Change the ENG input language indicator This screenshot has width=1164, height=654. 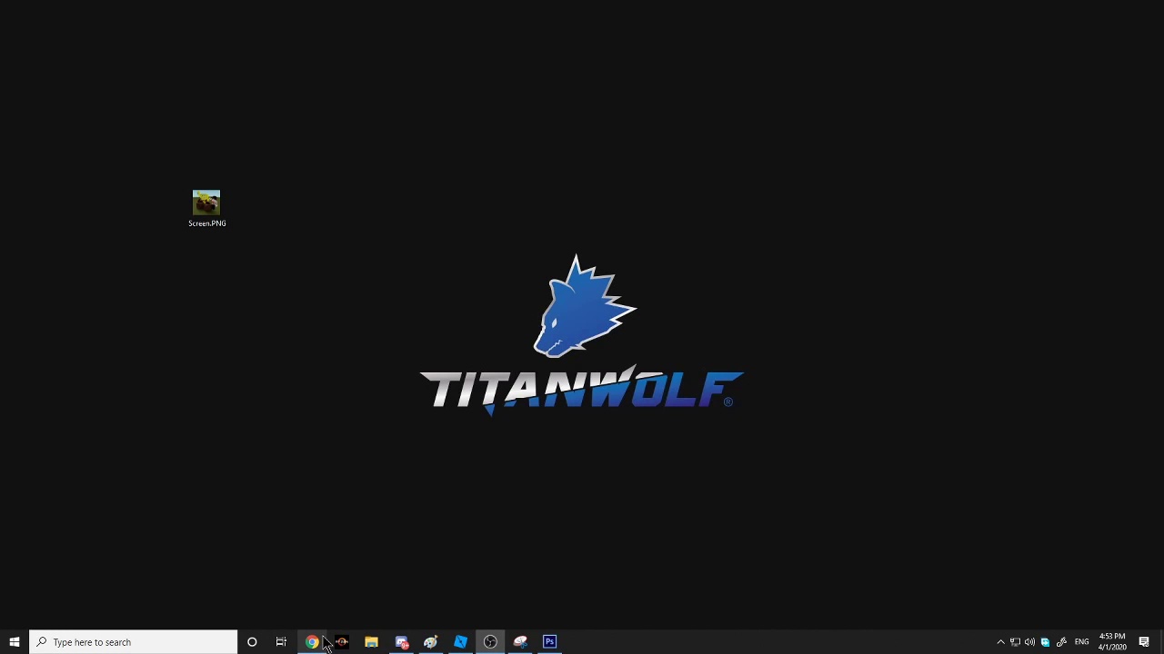(x=1081, y=642)
